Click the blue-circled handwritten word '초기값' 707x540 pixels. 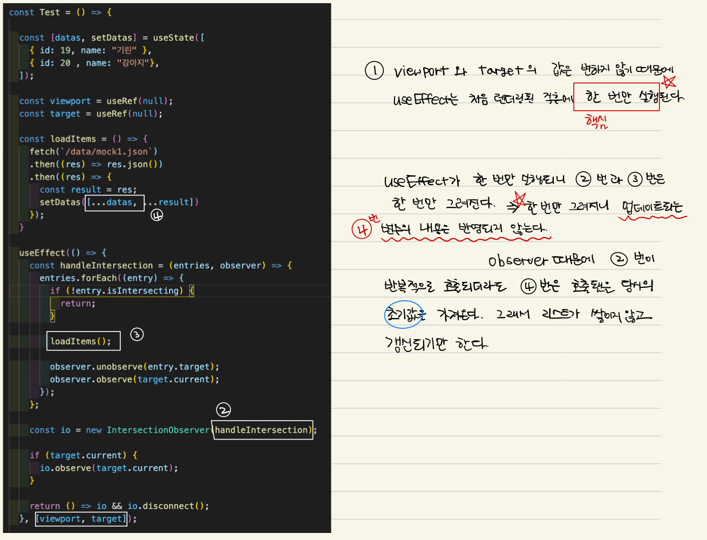[x=404, y=314]
